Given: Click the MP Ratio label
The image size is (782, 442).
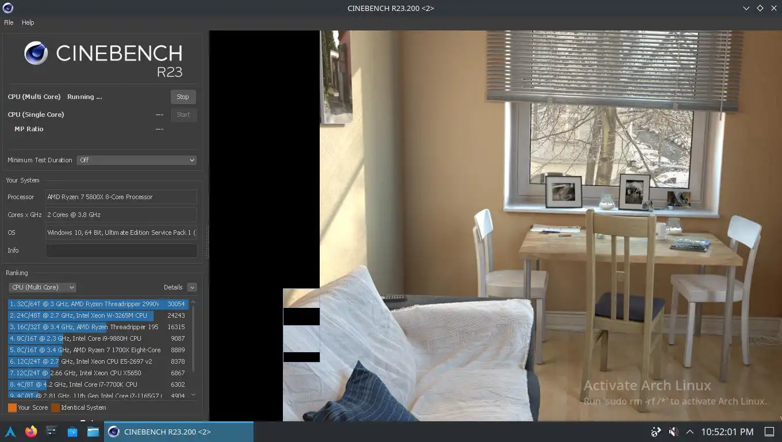Looking at the screenshot, I should [x=29, y=129].
